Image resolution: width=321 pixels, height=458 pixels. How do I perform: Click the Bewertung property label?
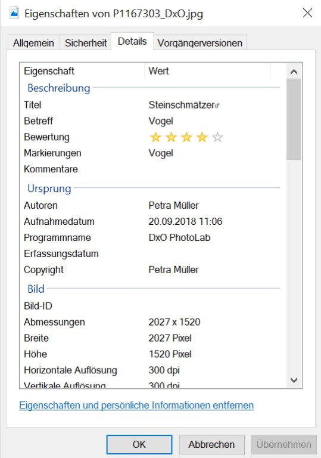(x=46, y=137)
